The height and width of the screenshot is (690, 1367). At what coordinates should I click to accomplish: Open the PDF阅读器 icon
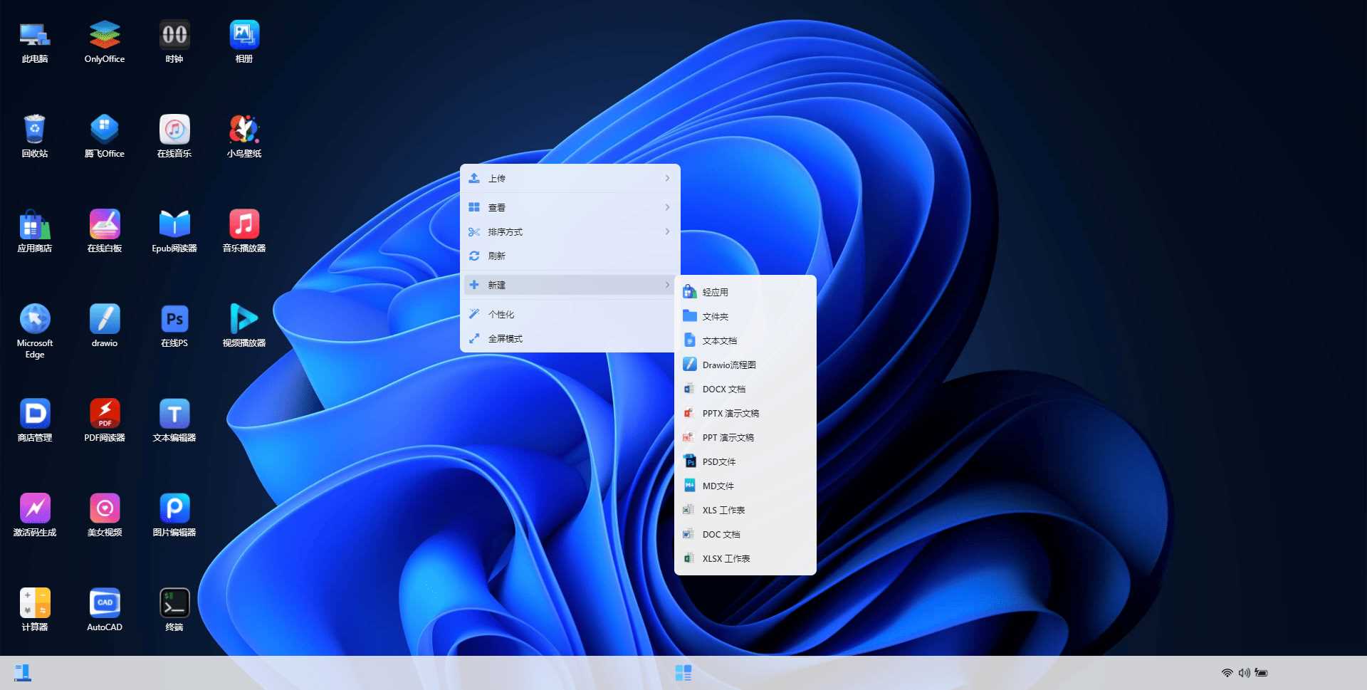pyautogui.click(x=104, y=414)
